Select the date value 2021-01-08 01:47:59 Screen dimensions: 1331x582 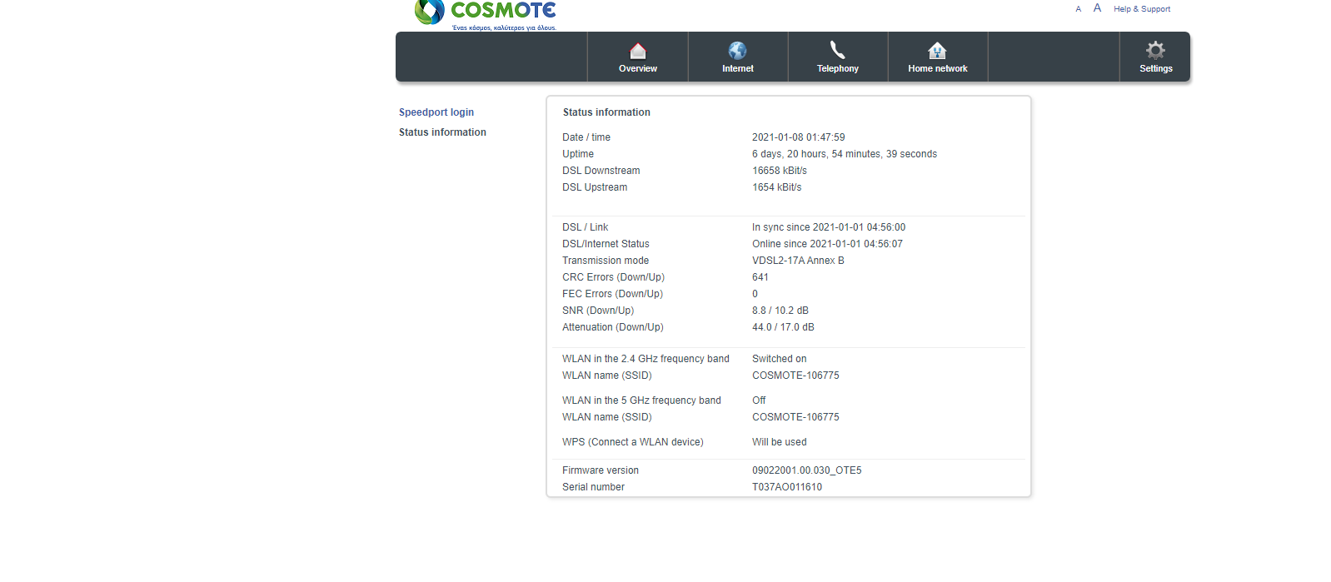(799, 137)
